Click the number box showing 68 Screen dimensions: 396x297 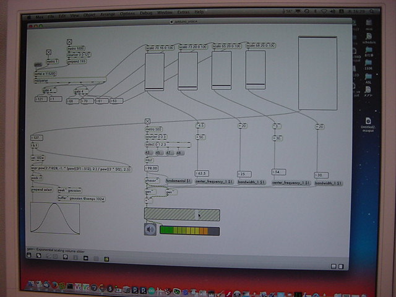pyautogui.click(x=72, y=101)
